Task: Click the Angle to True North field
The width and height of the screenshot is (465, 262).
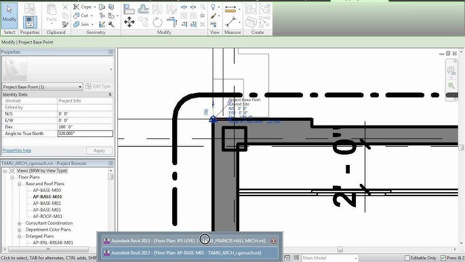Action: pyautogui.click(x=85, y=134)
